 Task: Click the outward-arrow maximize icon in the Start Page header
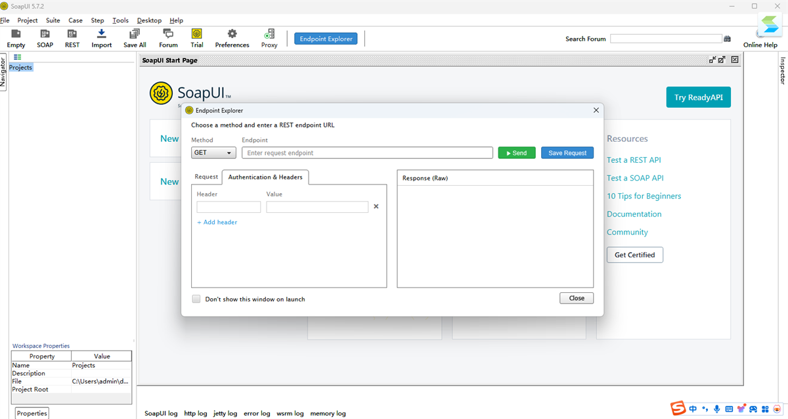coord(722,60)
